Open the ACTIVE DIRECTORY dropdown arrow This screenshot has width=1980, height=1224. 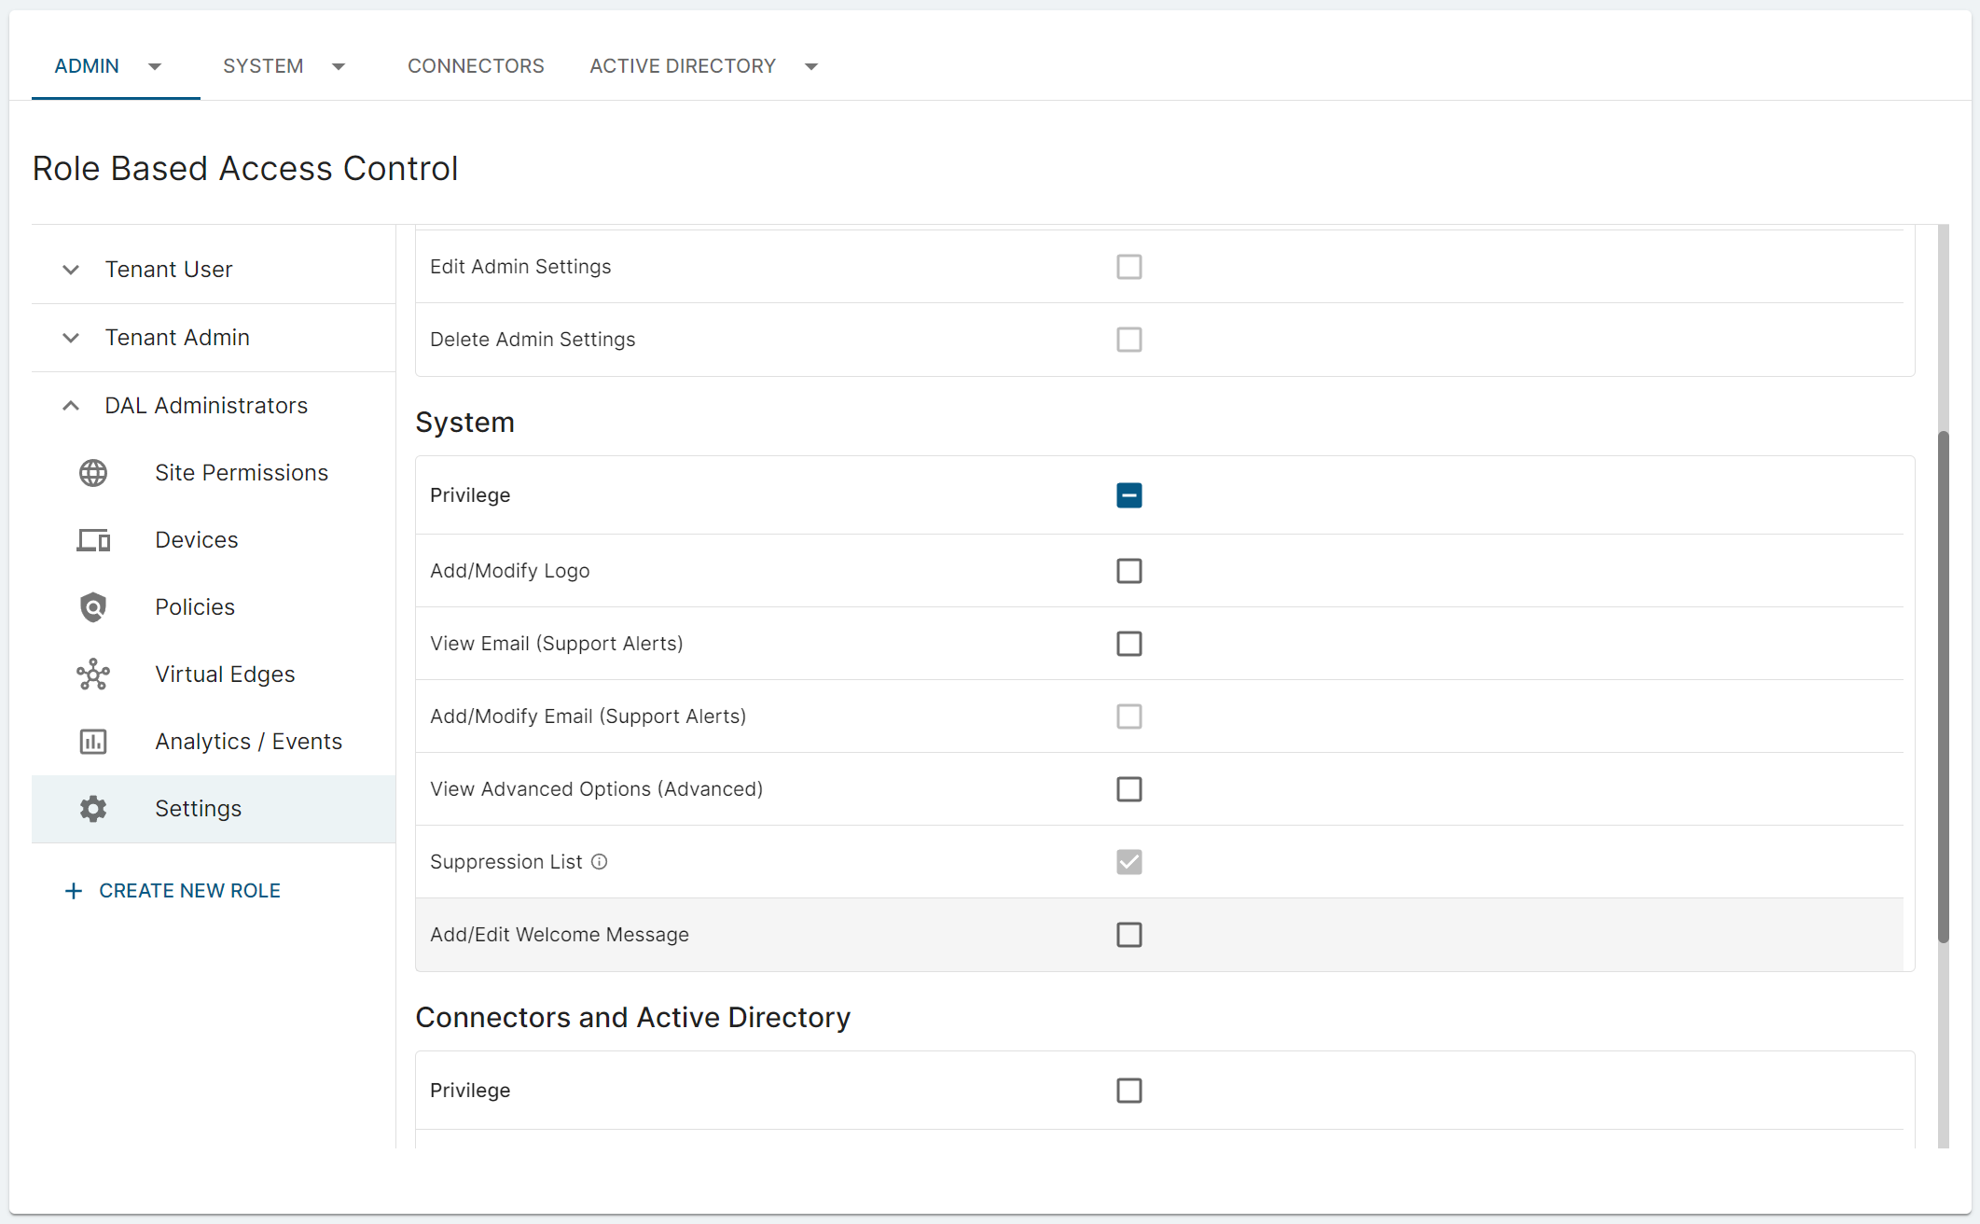click(x=811, y=66)
